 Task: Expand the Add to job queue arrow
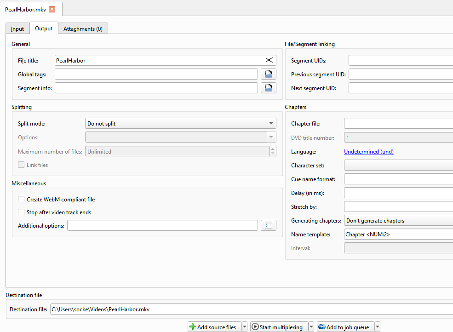pyautogui.click(x=378, y=327)
